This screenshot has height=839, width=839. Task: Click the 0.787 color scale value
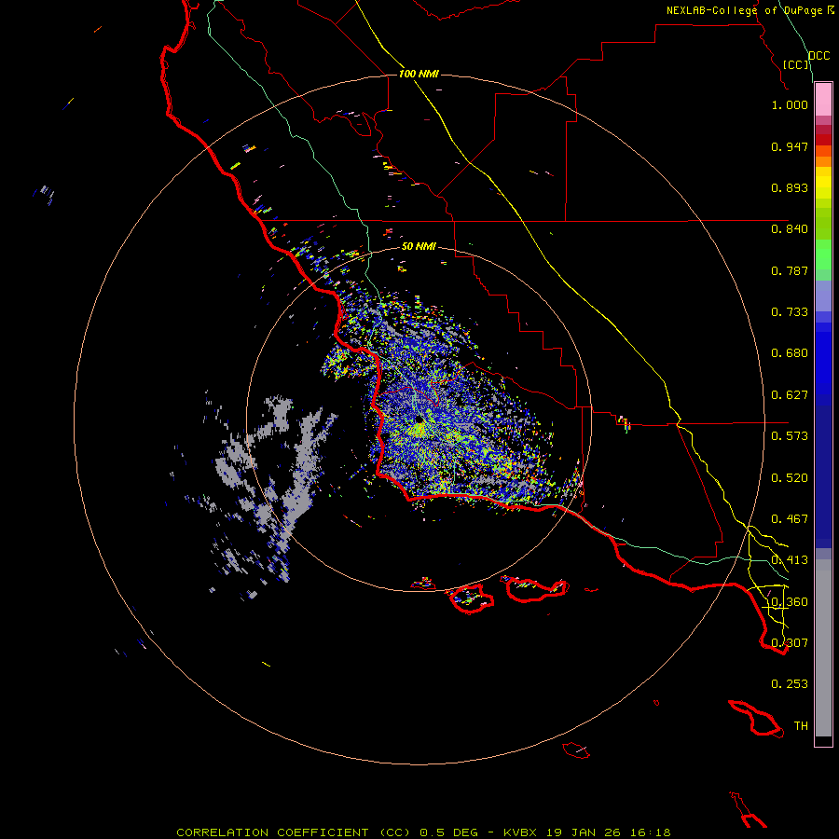(790, 270)
